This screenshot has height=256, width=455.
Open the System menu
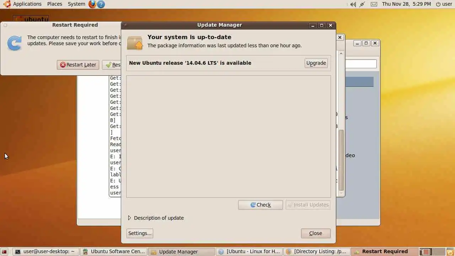[76, 4]
